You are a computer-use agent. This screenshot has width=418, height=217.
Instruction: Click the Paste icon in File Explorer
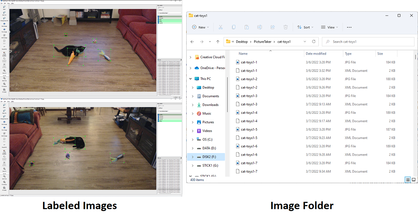[247, 27]
